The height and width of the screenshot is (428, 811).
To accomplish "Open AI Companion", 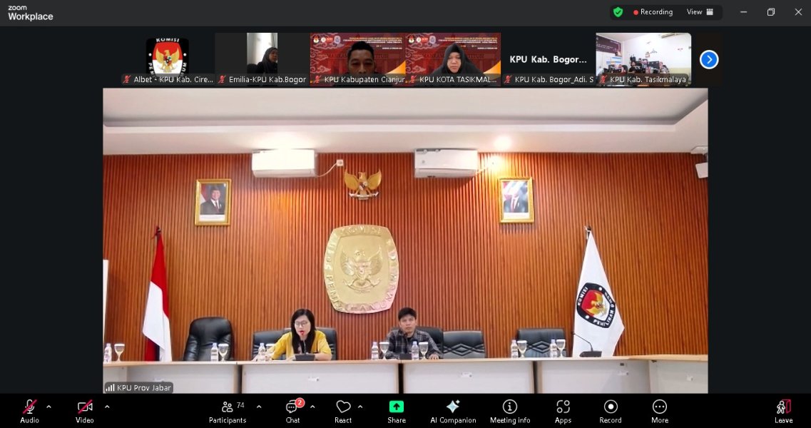I will [453, 411].
